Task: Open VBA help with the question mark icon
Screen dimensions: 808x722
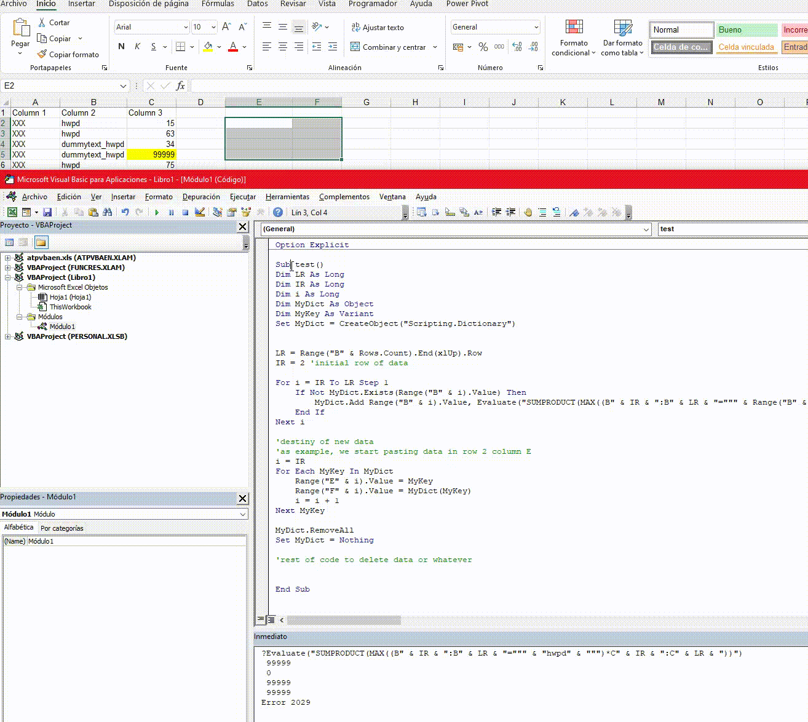Action: pos(278,213)
